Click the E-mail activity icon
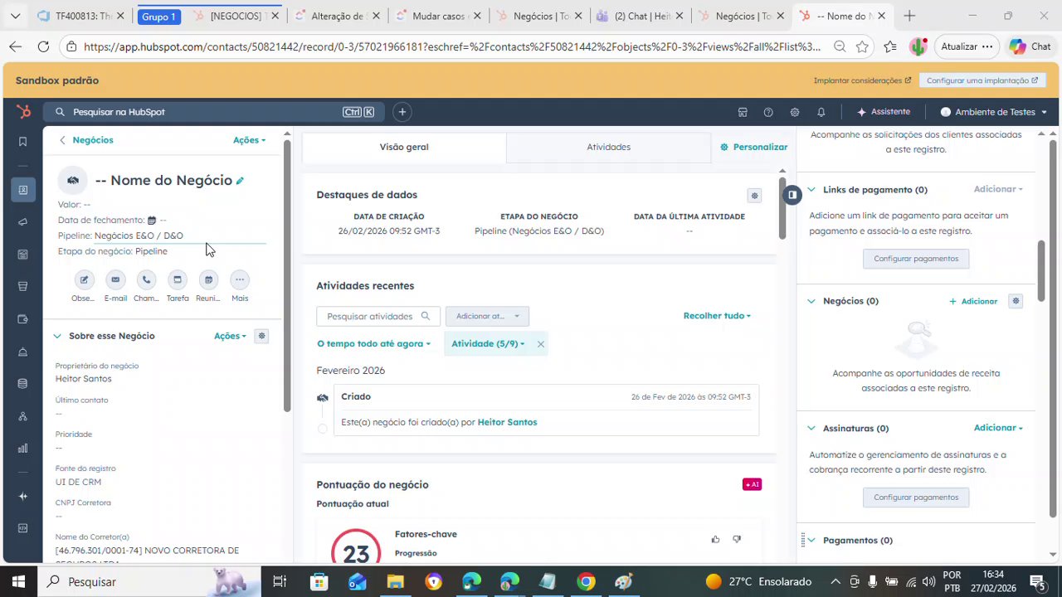This screenshot has width=1062, height=597. click(x=115, y=280)
